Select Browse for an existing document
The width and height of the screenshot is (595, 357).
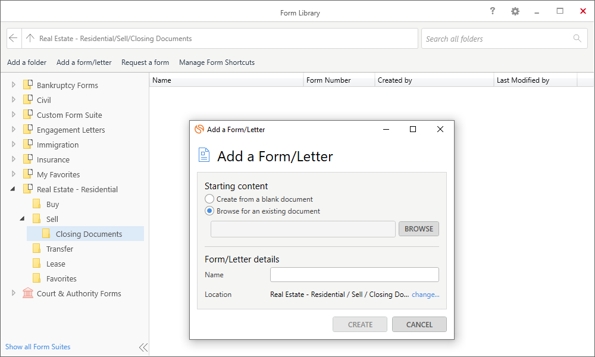(209, 211)
